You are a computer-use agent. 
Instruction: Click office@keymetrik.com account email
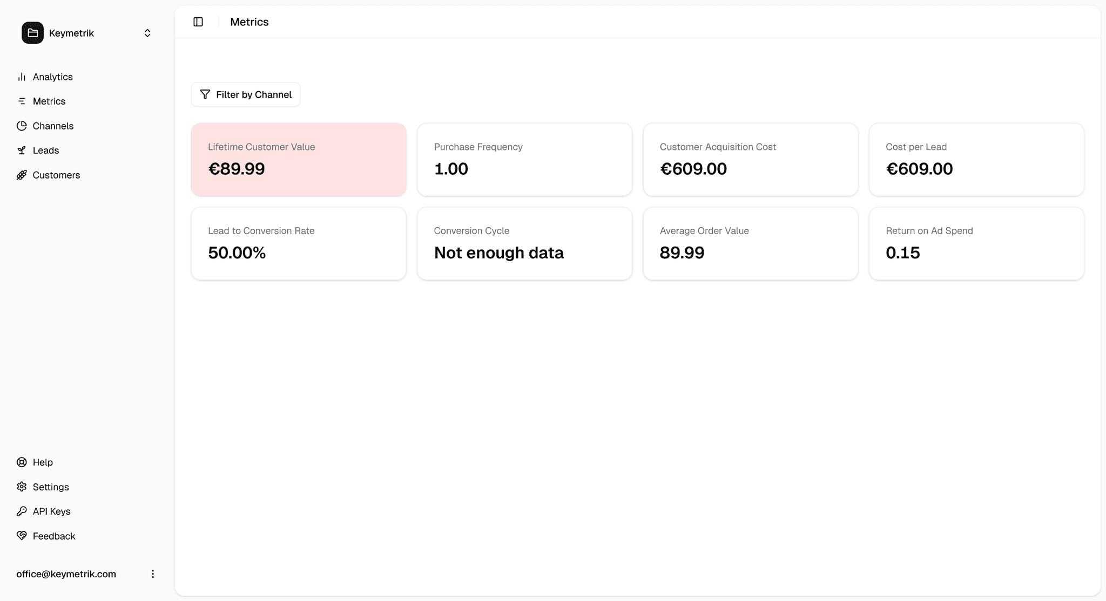[66, 574]
